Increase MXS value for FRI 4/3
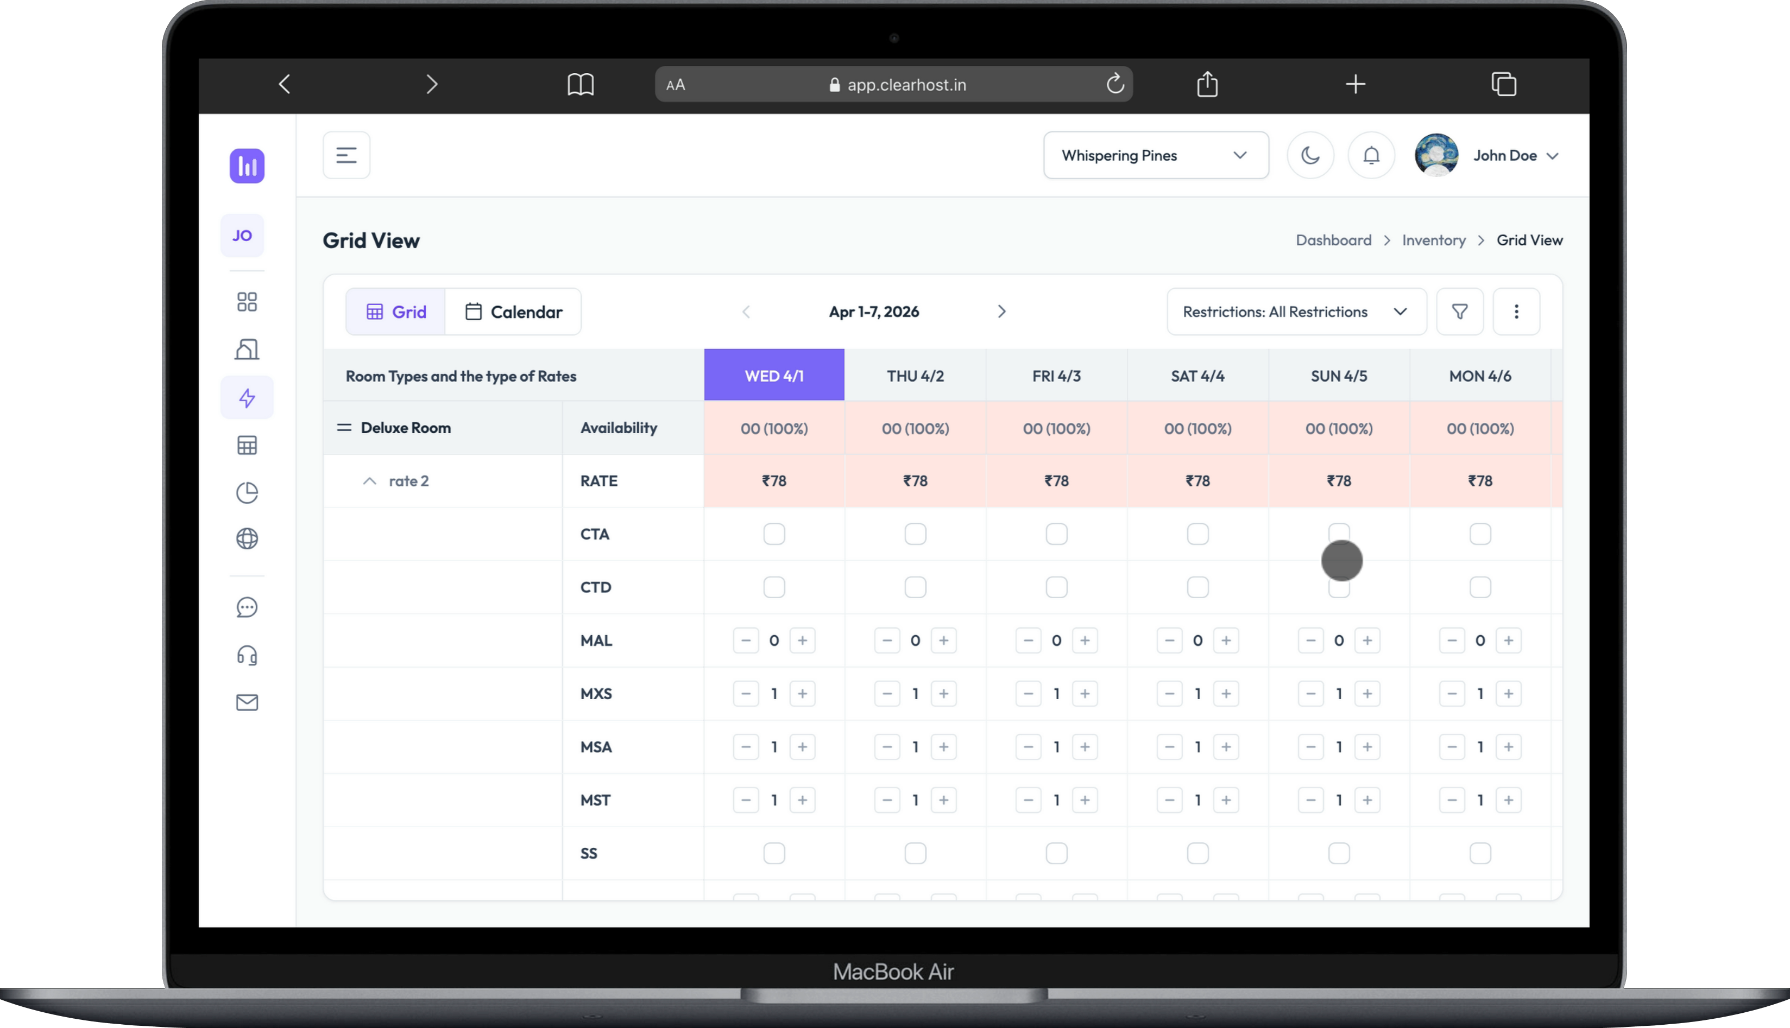The width and height of the screenshot is (1790, 1028). pos(1085,693)
